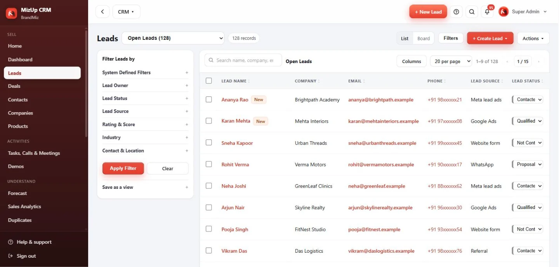Open Contacts in the sidebar

pos(18,100)
